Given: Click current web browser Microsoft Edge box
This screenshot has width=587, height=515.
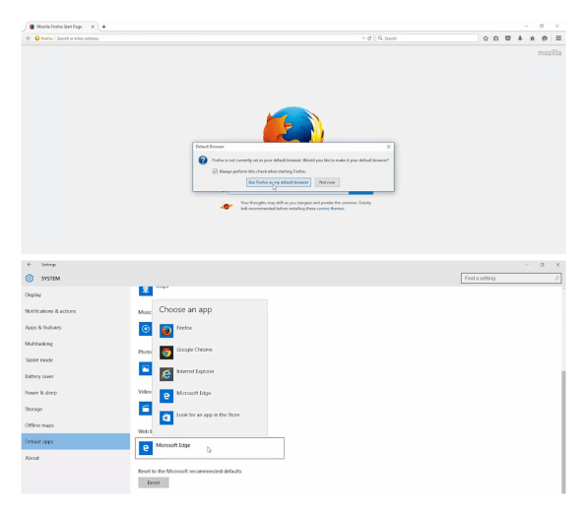Looking at the screenshot, I should [x=210, y=448].
